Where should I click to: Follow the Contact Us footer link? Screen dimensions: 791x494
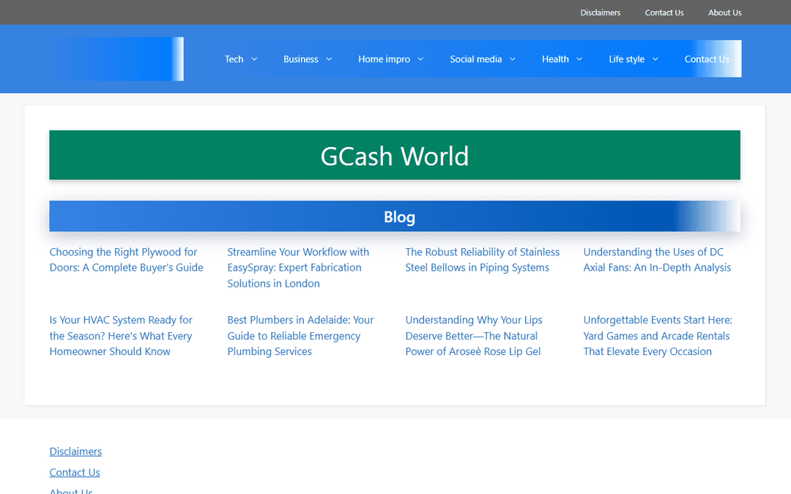click(x=75, y=472)
